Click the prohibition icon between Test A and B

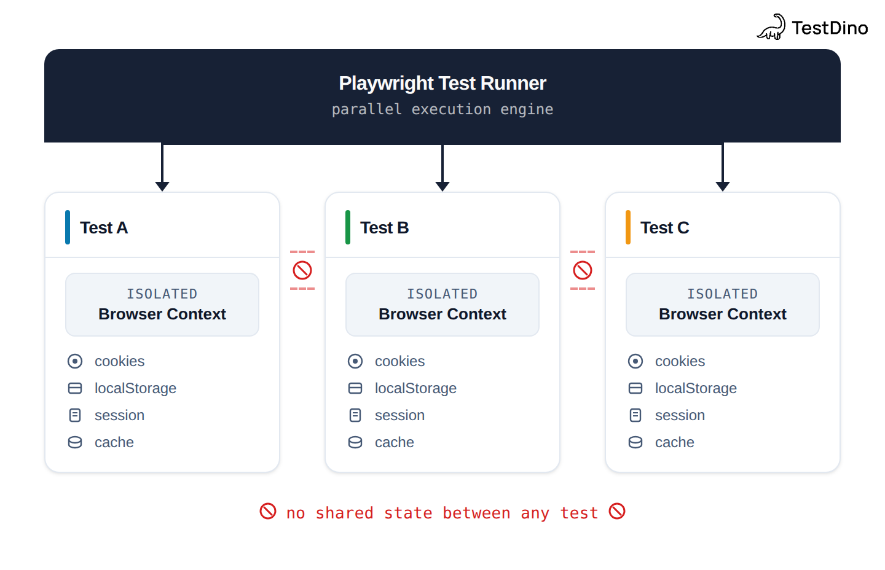(x=302, y=270)
